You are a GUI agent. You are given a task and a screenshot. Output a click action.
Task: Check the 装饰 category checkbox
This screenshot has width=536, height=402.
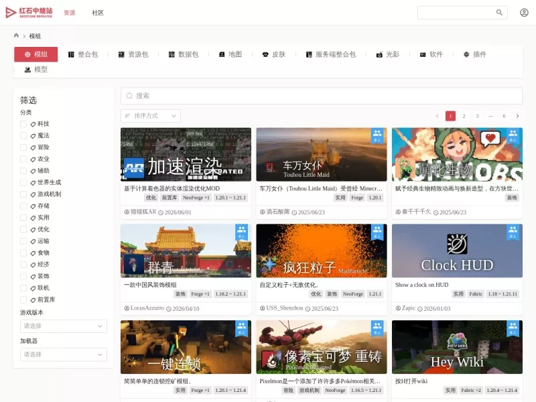pos(23,276)
